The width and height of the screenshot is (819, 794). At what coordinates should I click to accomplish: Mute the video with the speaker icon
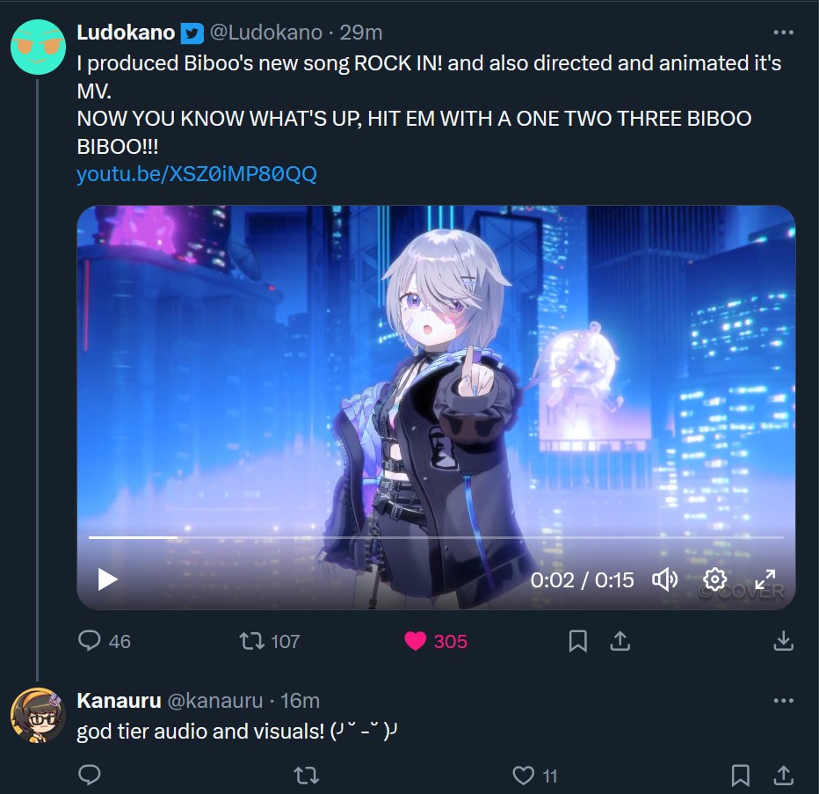pyautogui.click(x=665, y=579)
